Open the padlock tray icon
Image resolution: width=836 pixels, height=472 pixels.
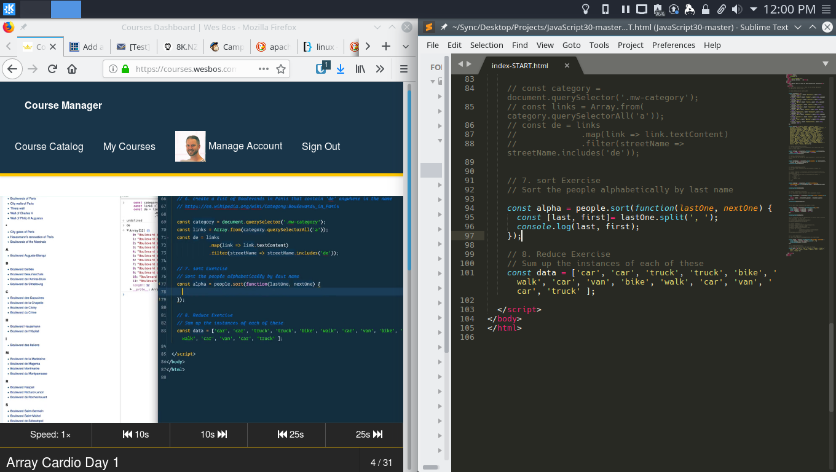[x=706, y=9]
